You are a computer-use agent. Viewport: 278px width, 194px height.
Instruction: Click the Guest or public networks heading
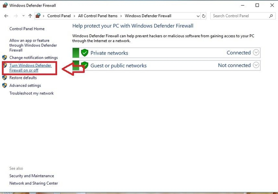pyautogui.click(x=118, y=66)
